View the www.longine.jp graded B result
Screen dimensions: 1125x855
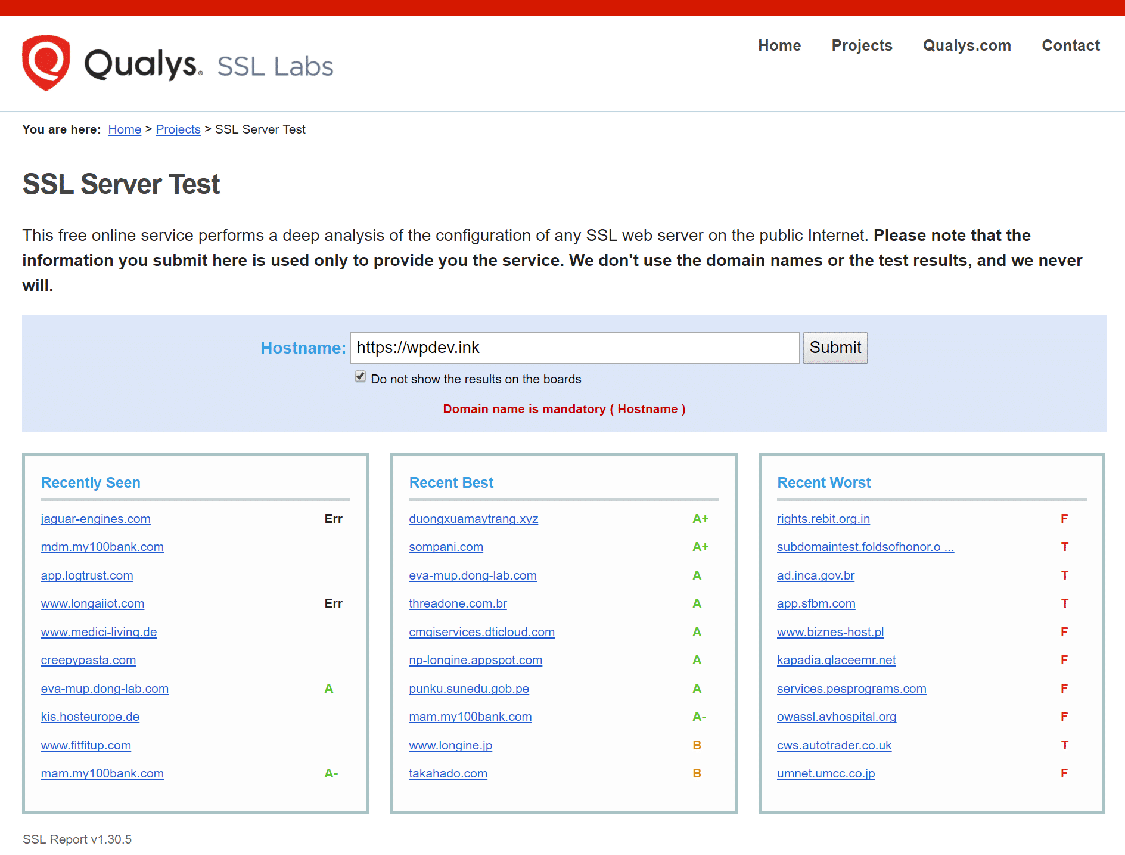pos(450,745)
